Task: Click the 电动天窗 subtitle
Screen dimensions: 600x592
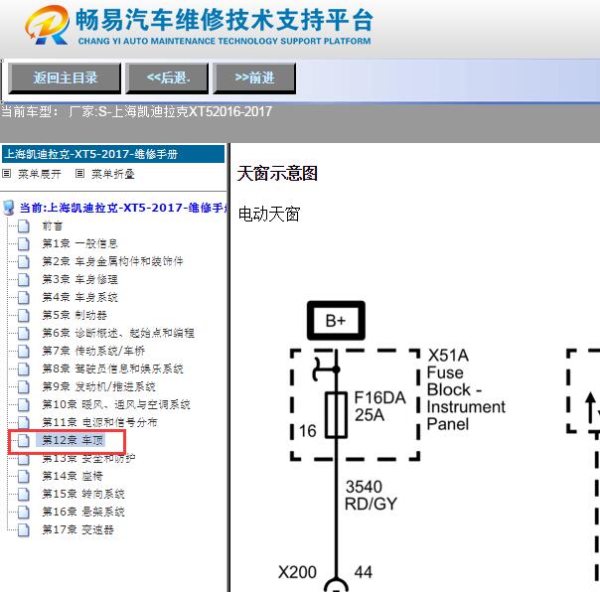Action: (269, 214)
